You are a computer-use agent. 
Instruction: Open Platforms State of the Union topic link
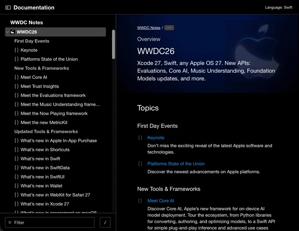coord(176,164)
